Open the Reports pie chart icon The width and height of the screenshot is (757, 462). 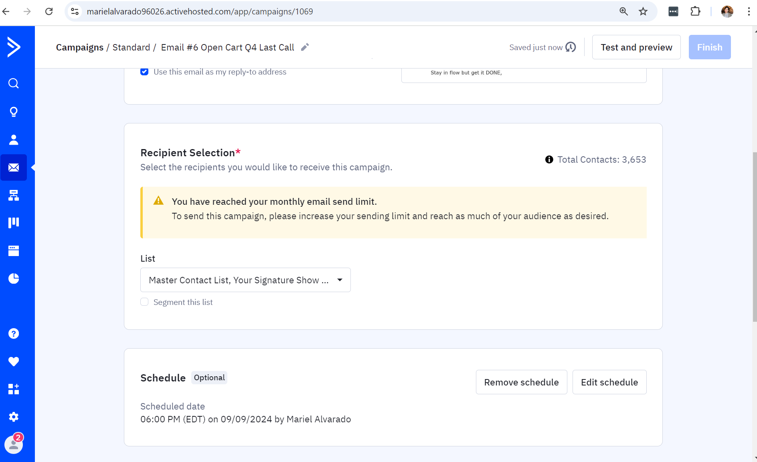point(14,278)
